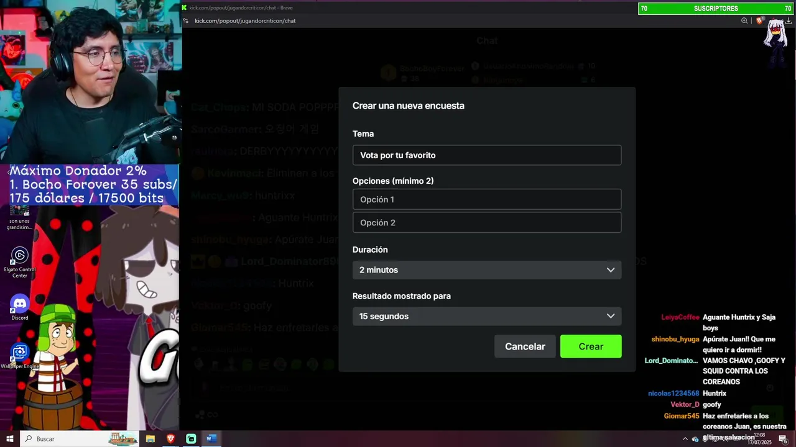
Task: Open the Duración dropdown set to 2 minutos
Action: 486,270
